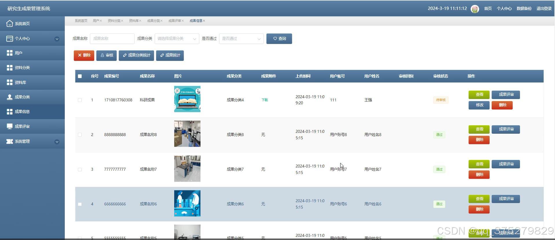Click 退出登录 to log out

[x=544, y=9]
